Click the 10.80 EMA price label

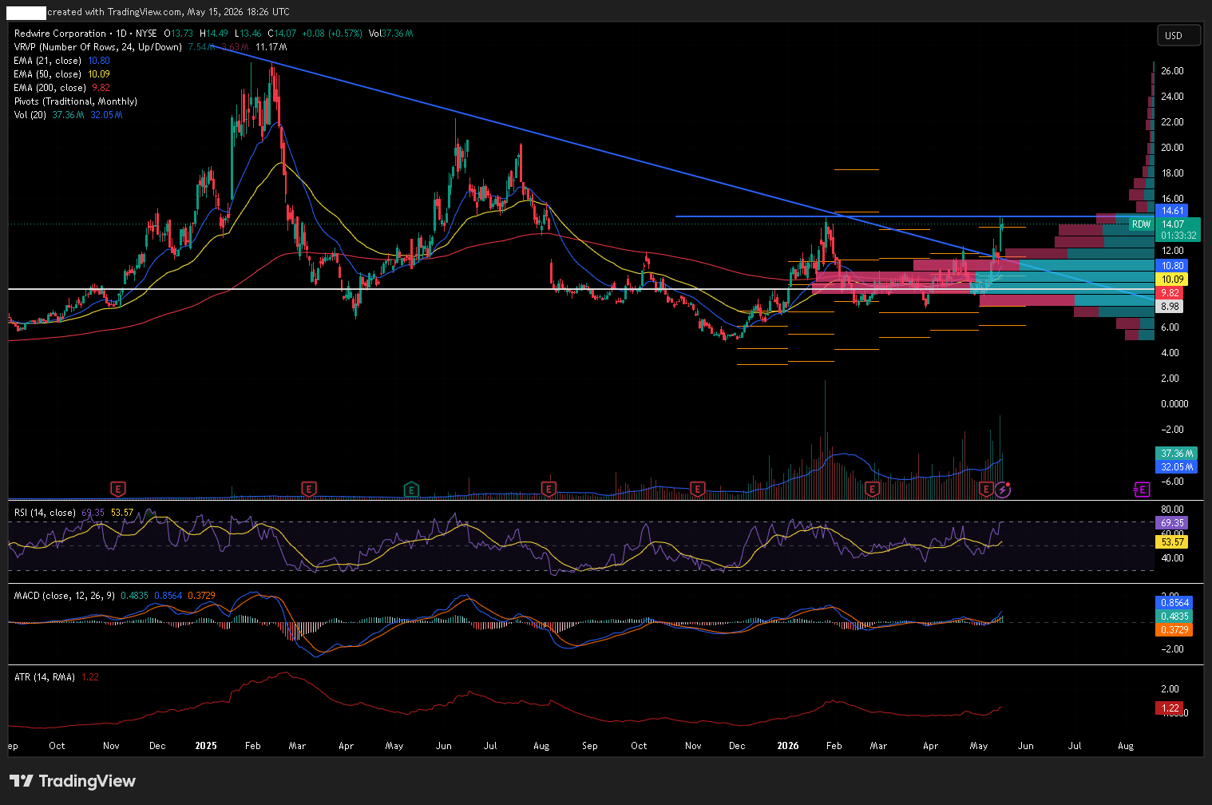tap(1172, 266)
